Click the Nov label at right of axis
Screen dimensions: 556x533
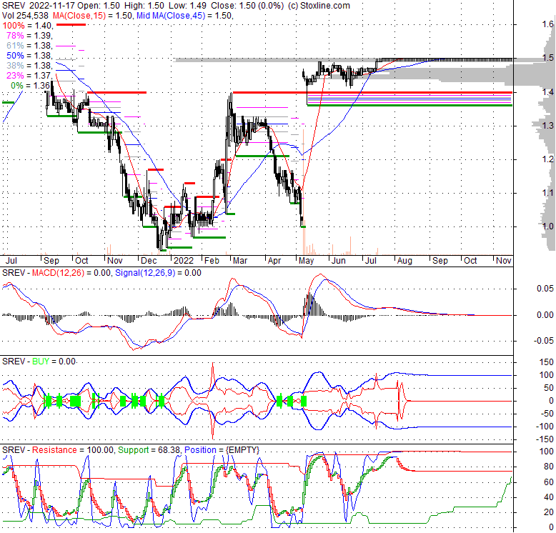(x=504, y=261)
